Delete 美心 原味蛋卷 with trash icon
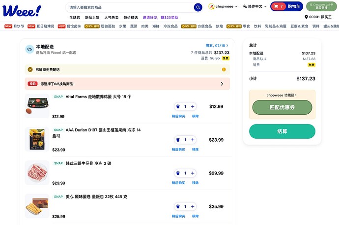 click(x=178, y=206)
